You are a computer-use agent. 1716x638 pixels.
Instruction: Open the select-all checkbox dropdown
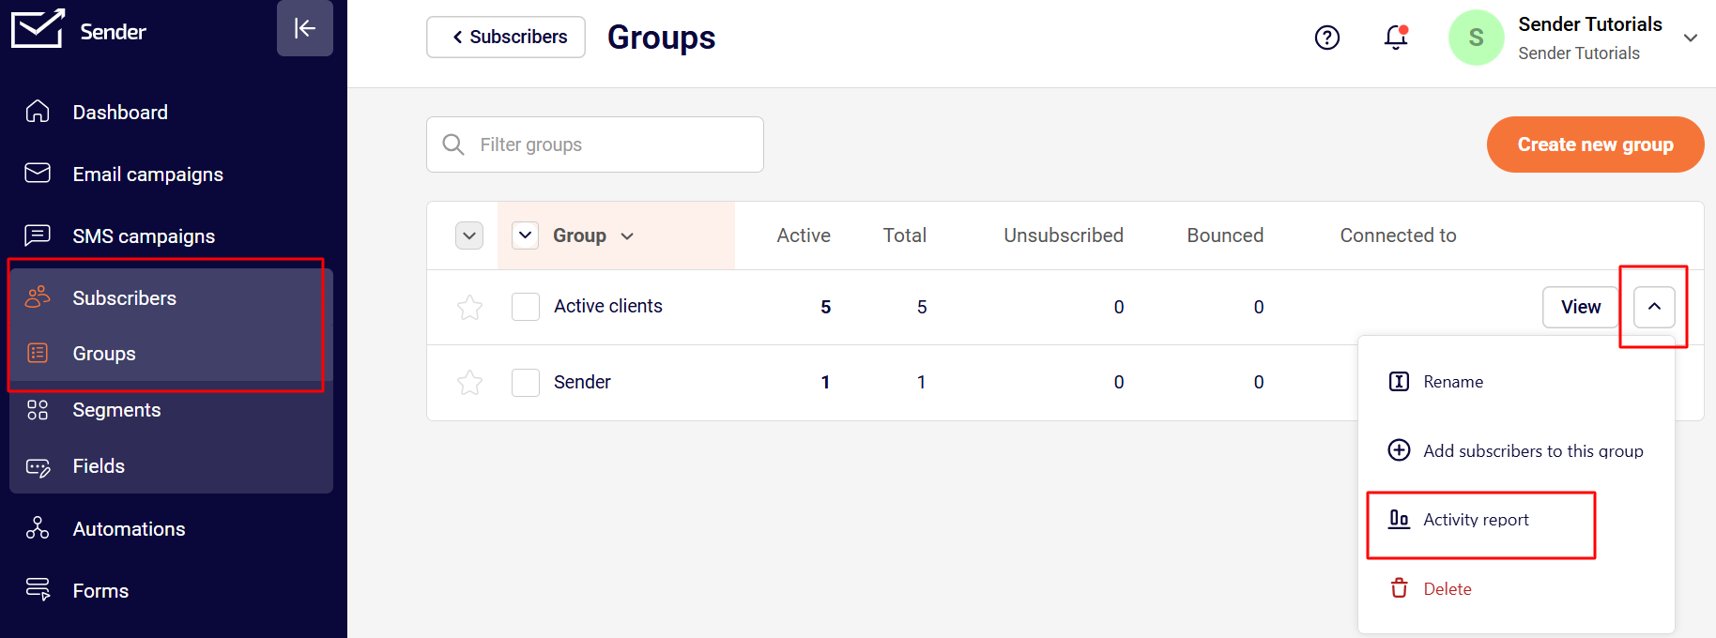coord(526,235)
